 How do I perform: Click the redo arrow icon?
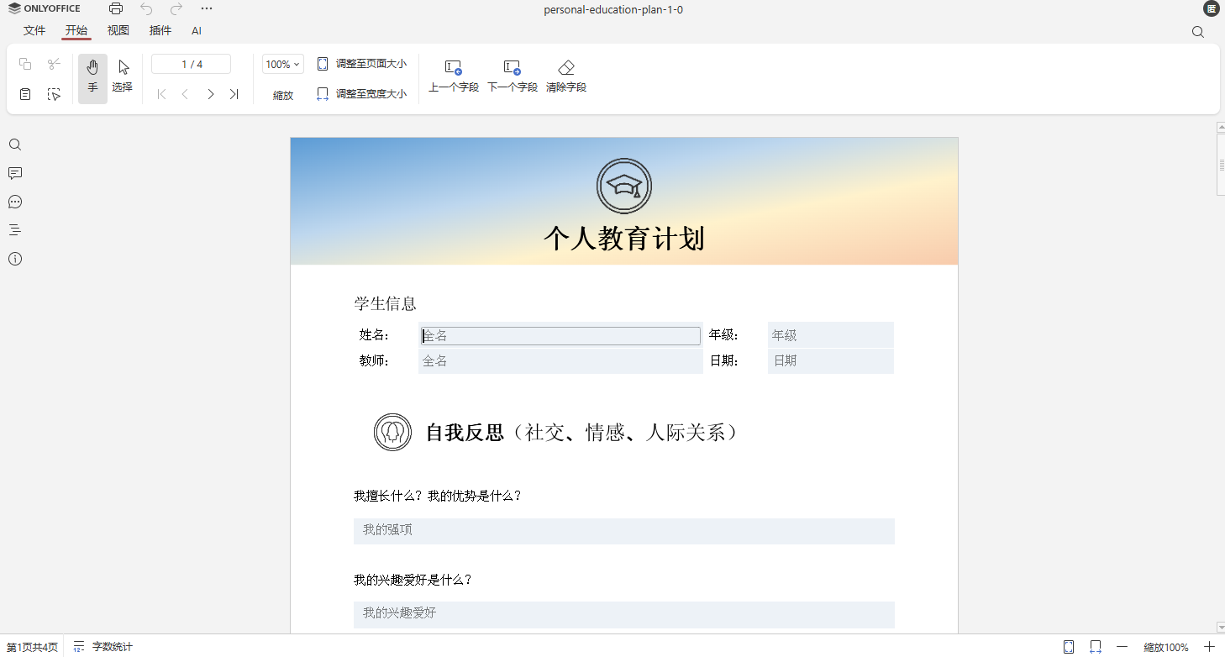[176, 9]
